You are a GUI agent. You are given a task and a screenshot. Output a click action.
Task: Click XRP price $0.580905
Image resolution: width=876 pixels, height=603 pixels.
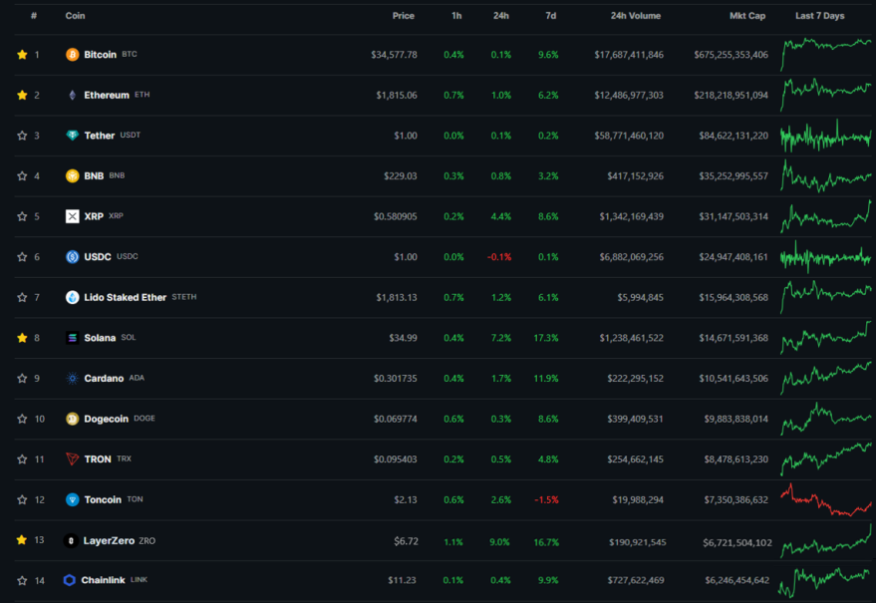tap(395, 216)
